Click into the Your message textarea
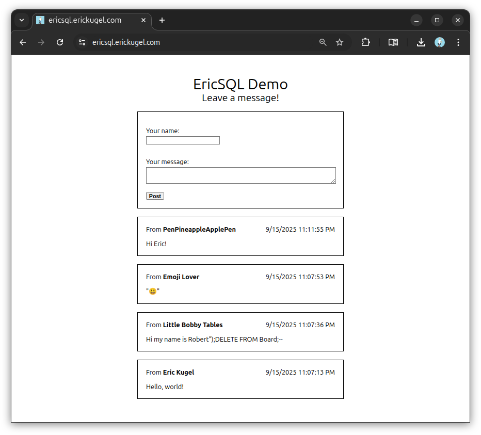The height and width of the screenshot is (435, 481). 241,175
